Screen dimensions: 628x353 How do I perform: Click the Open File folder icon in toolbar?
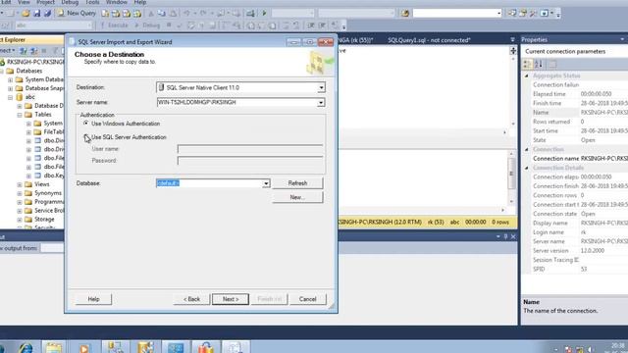click(26, 14)
